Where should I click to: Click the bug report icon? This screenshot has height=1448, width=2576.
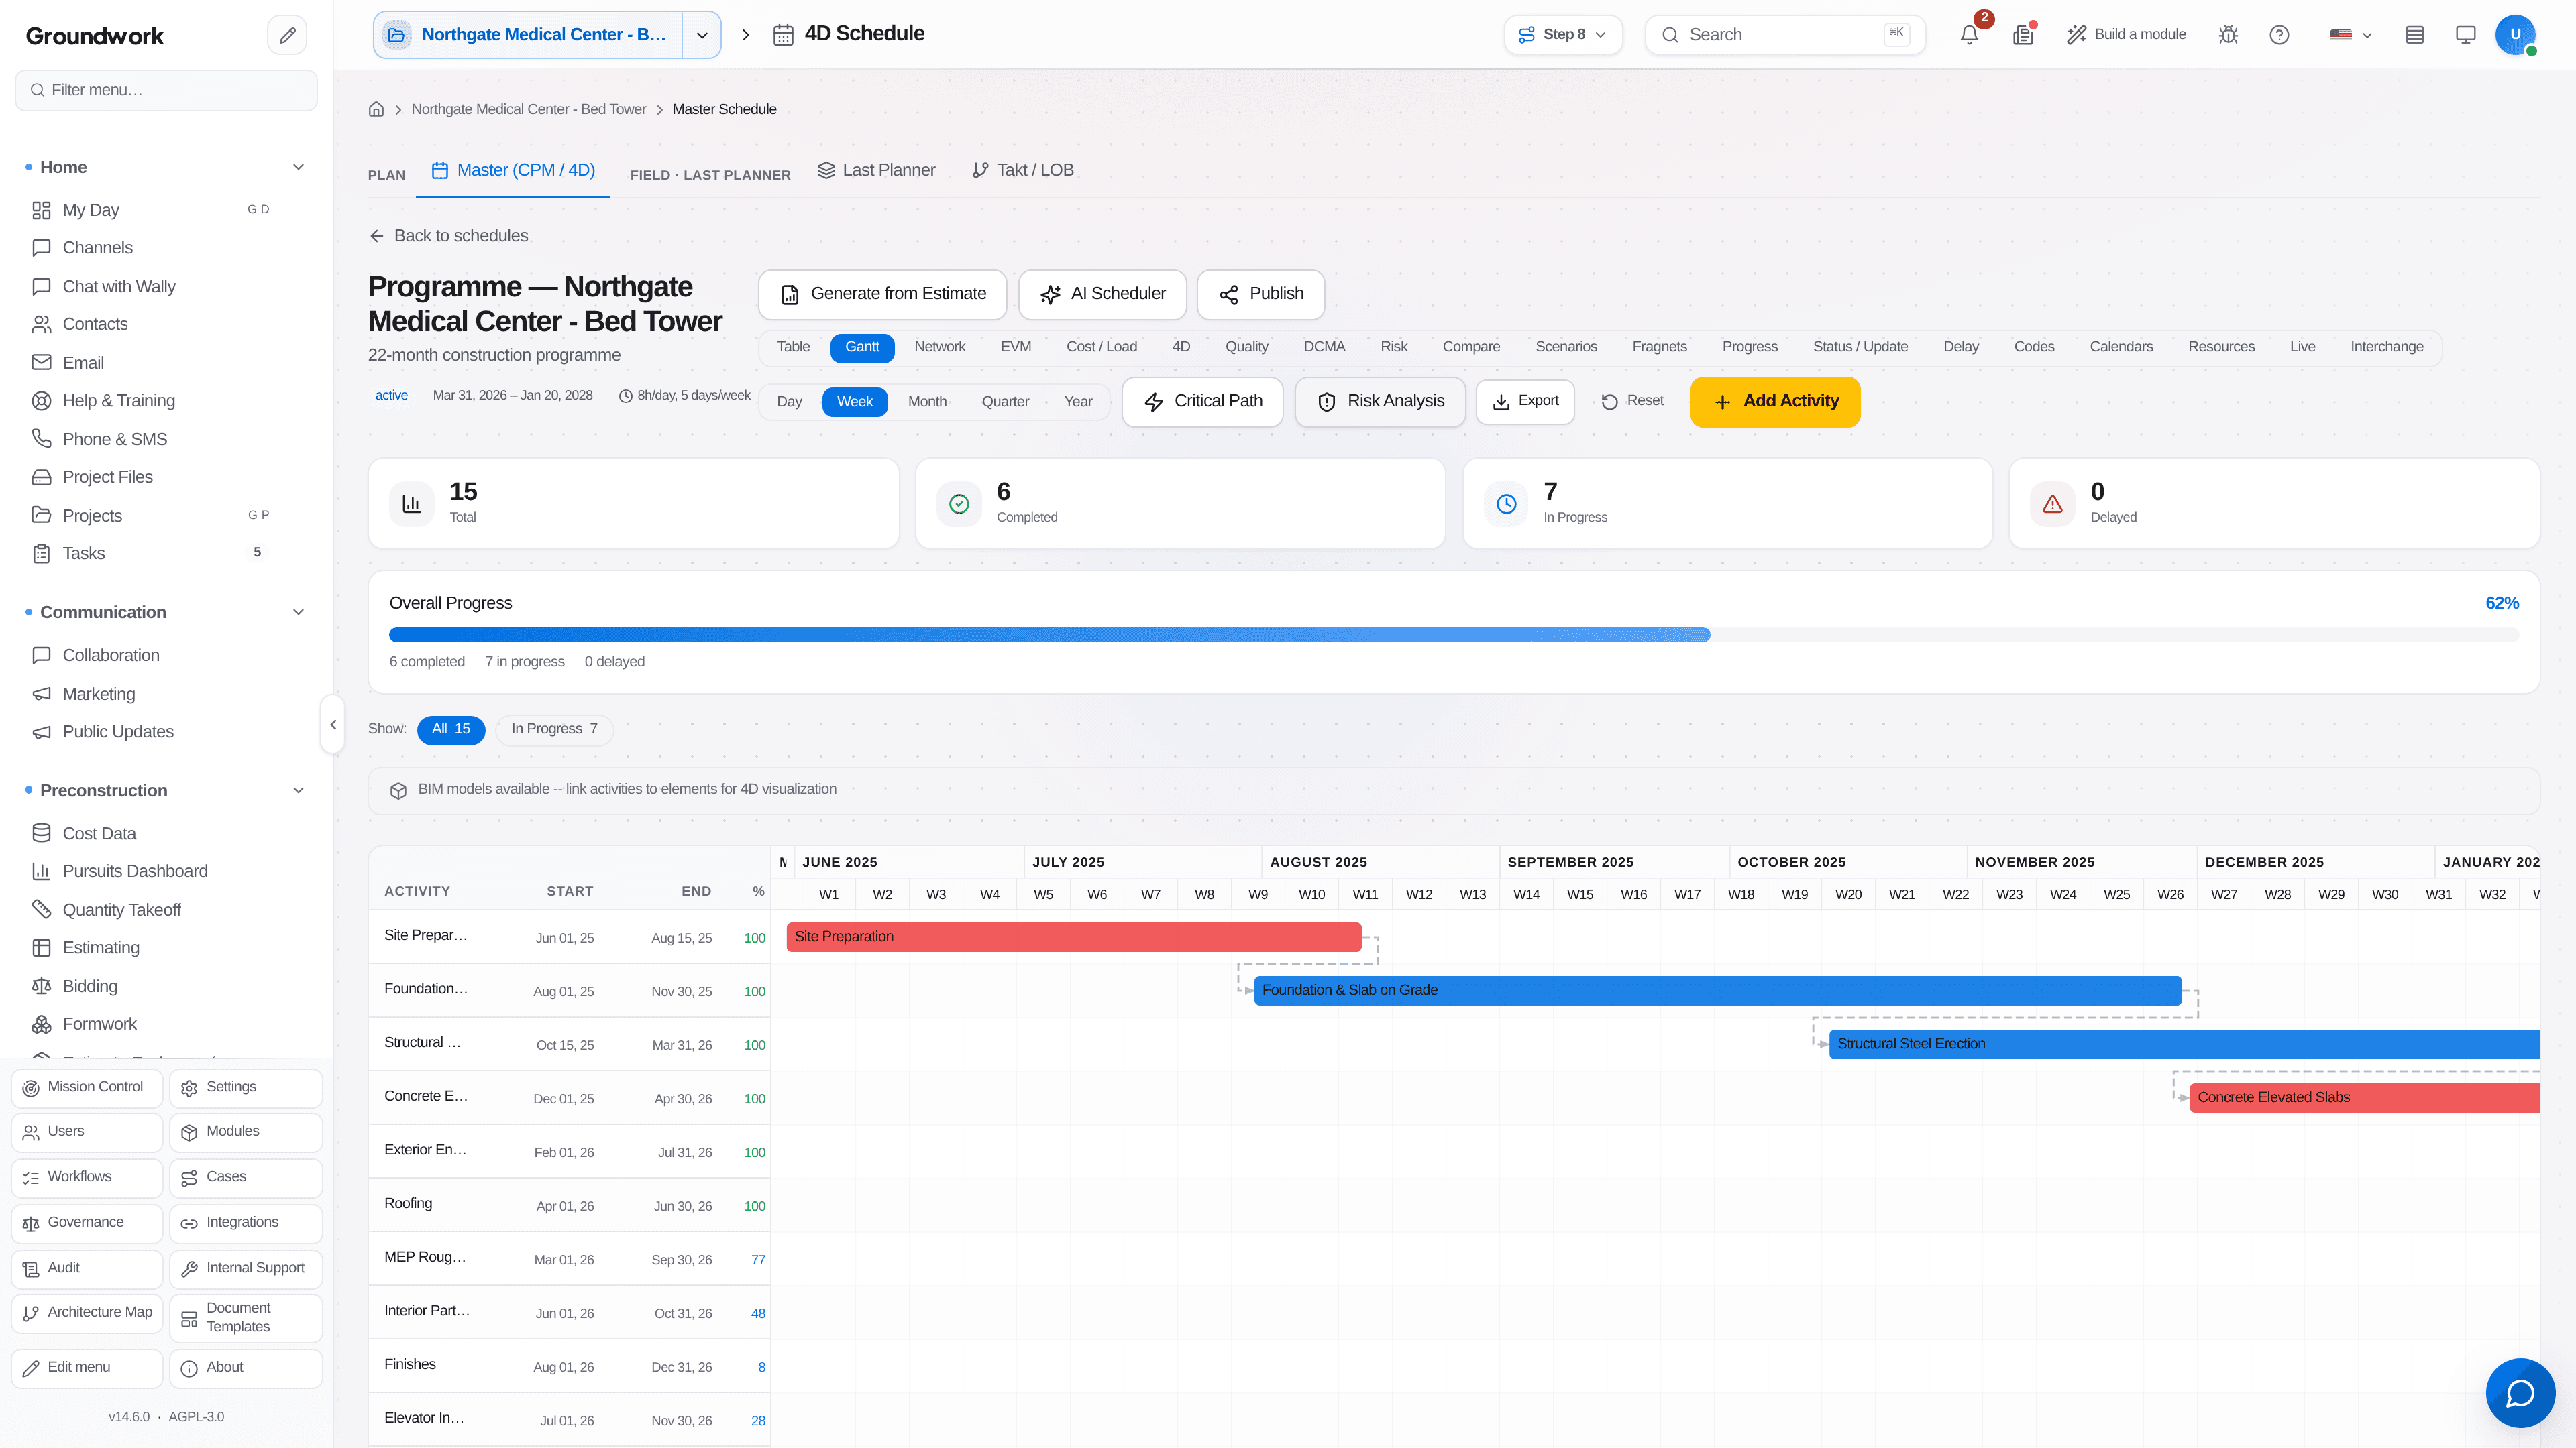pyautogui.click(x=2228, y=35)
